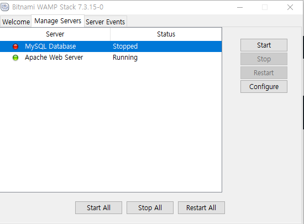
Task: Click the Server column header
Action: point(55,34)
